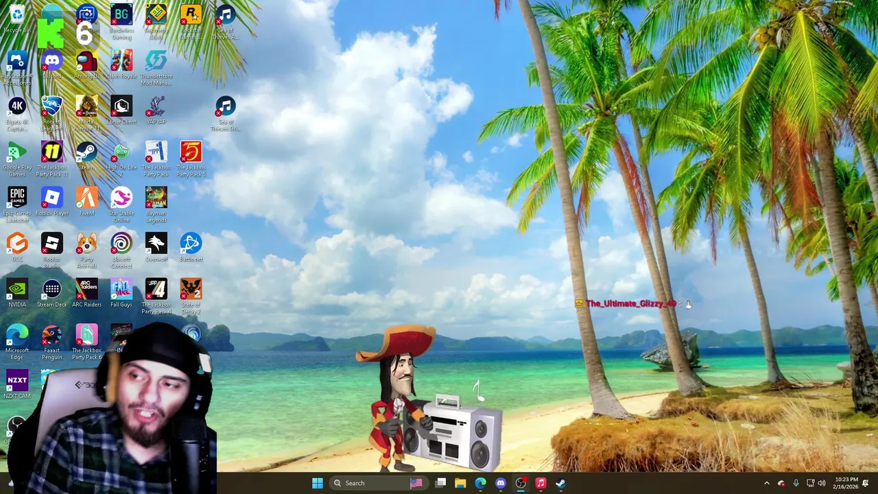
Task: Launch Borderless Gaming shortcut
Action: click(121, 22)
